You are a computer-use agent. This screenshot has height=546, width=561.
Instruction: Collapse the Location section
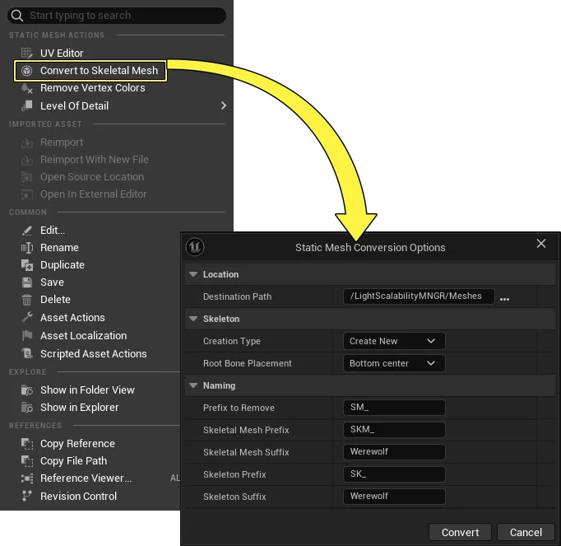(x=193, y=274)
